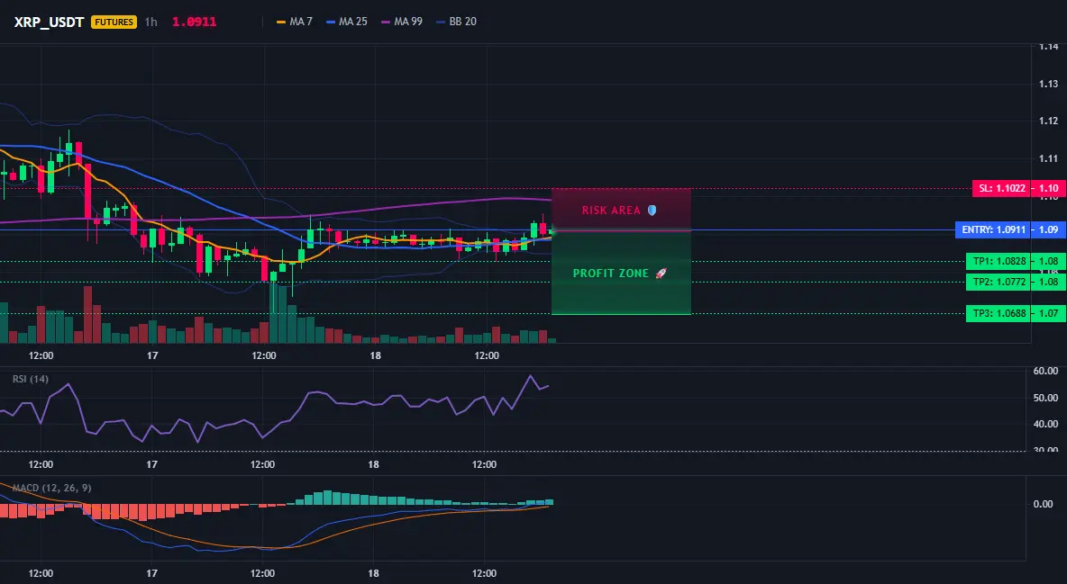Click the 50.00 RSI axis value
This screenshot has width=1067, height=584.
click(x=1045, y=398)
